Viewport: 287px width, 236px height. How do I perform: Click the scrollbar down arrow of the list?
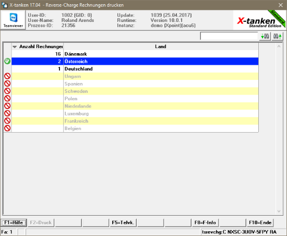point(279,211)
